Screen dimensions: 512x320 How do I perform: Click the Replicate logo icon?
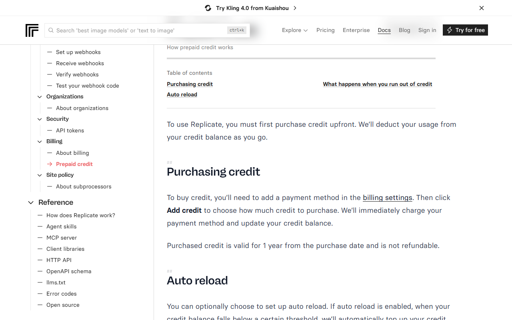tap(32, 30)
